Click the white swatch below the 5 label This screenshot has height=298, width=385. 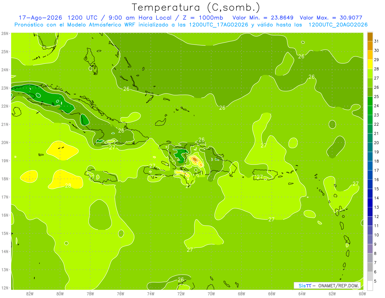[370, 285]
